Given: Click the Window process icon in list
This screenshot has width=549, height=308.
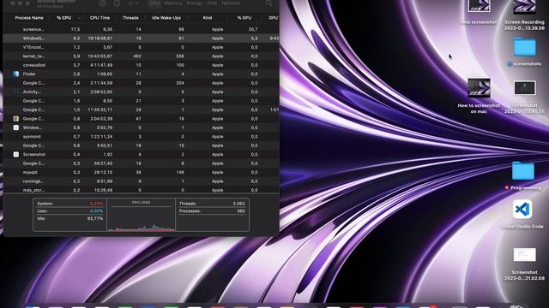Looking at the screenshot, I should pyautogui.click(x=16, y=127).
